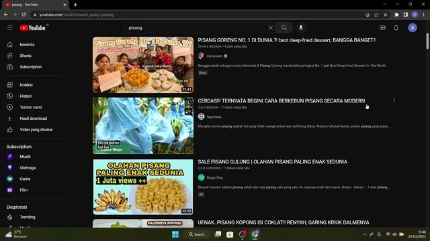
Task: Clear the search query with the X
Action: pyautogui.click(x=271, y=27)
